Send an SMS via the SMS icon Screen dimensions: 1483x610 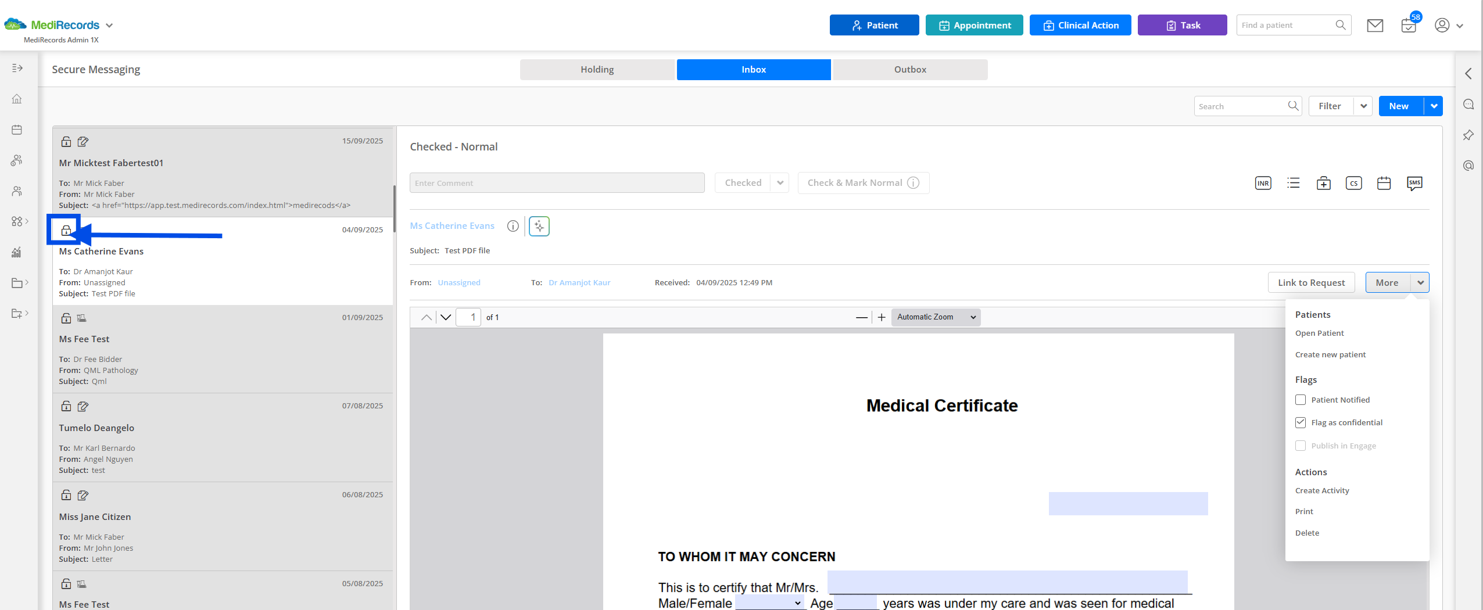[1414, 184]
